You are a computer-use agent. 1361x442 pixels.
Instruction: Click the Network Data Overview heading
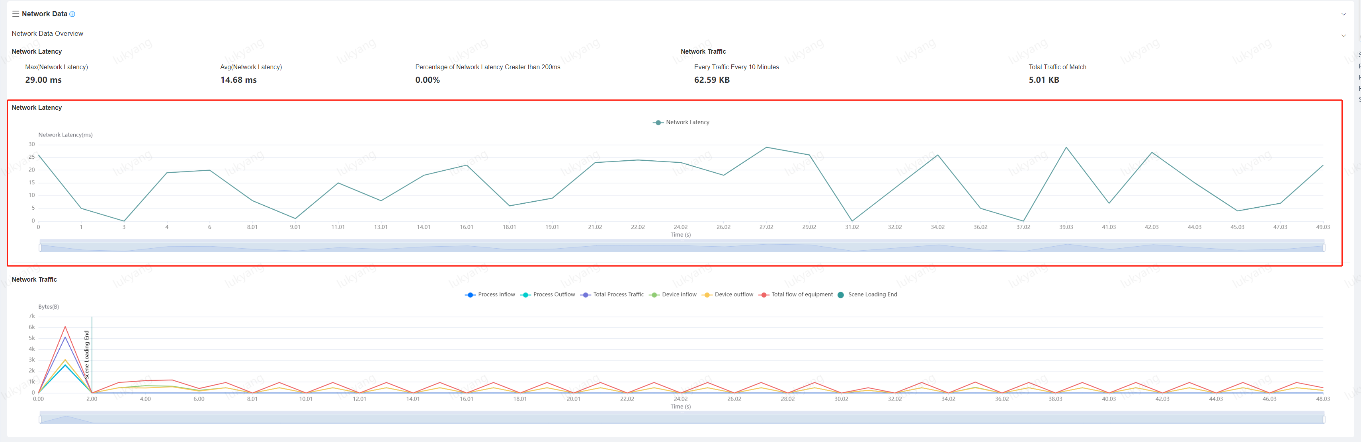click(x=47, y=34)
